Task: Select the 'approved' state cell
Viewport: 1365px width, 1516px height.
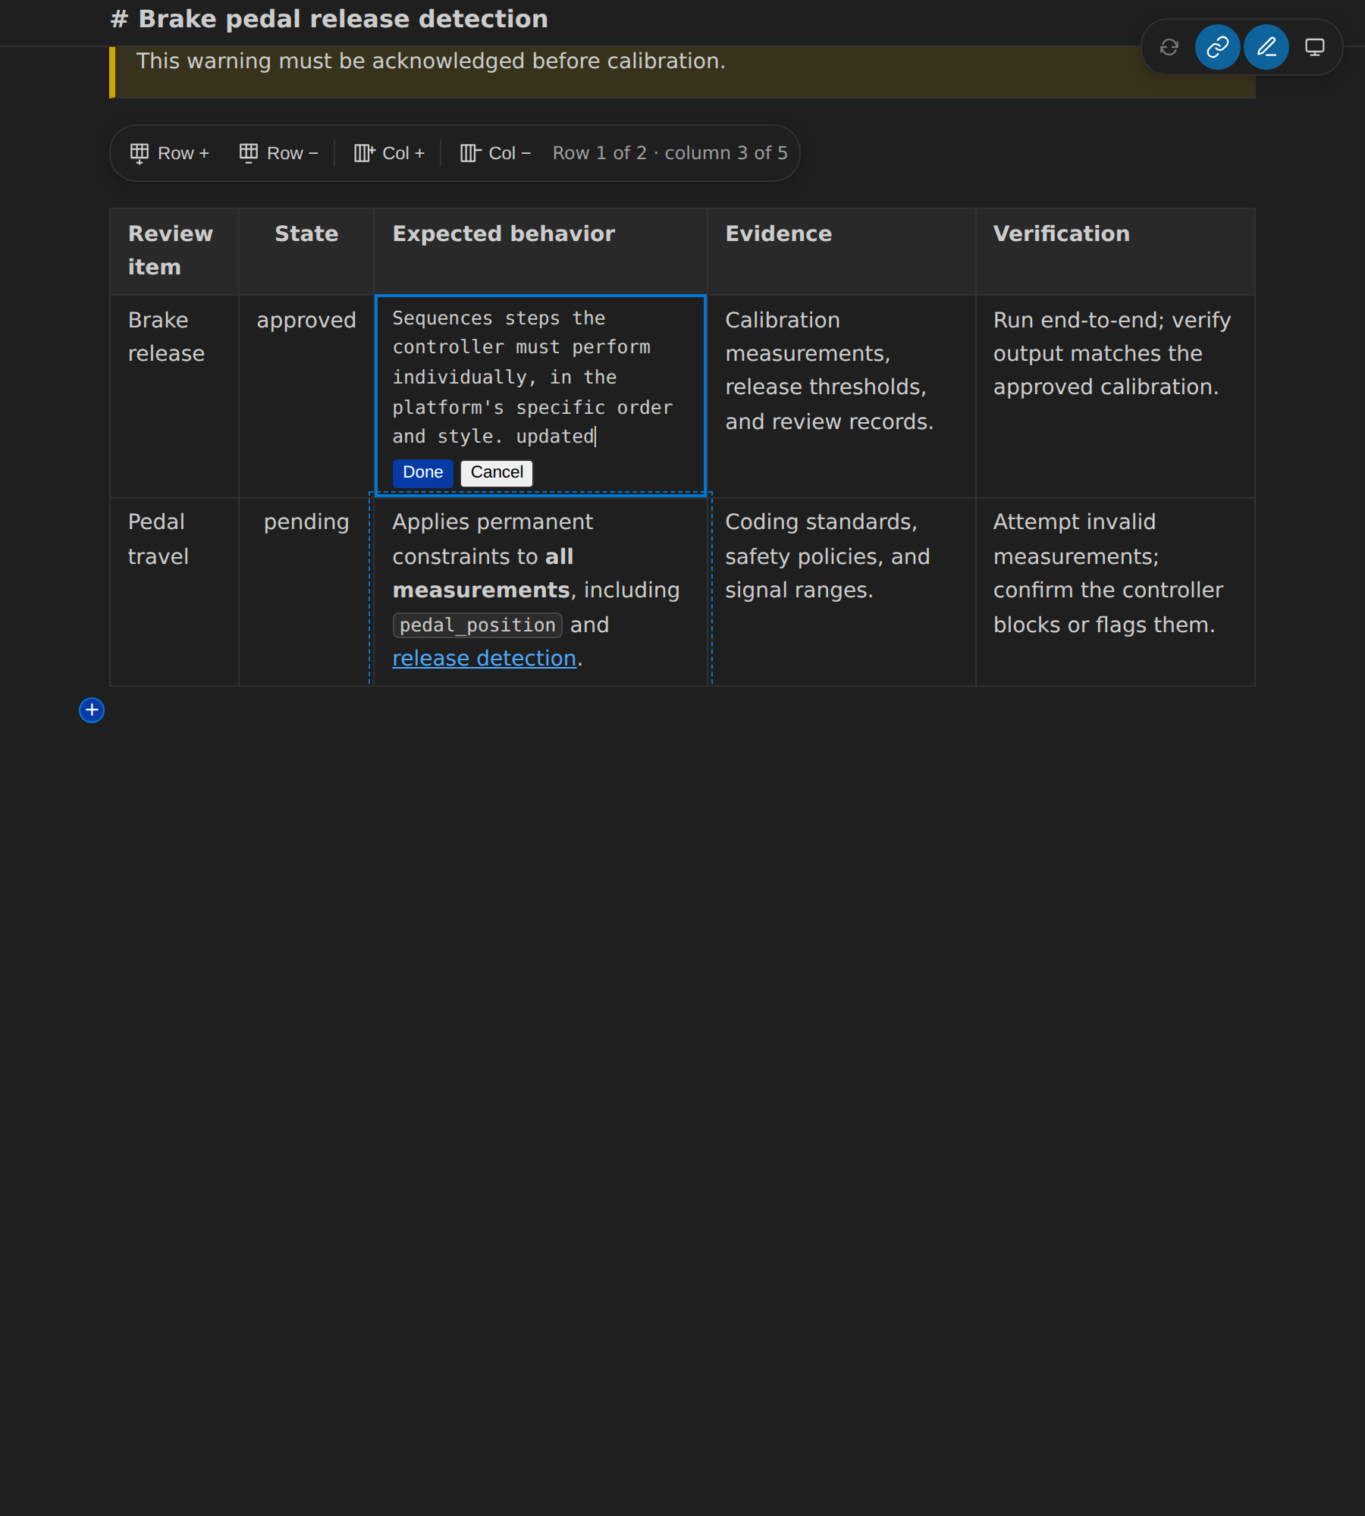Action: pos(306,396)
